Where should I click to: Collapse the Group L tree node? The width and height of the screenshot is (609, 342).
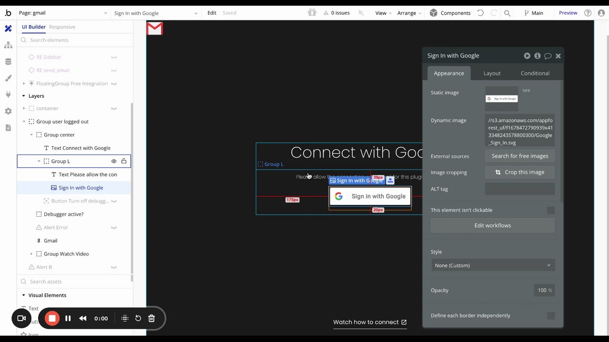39,161
